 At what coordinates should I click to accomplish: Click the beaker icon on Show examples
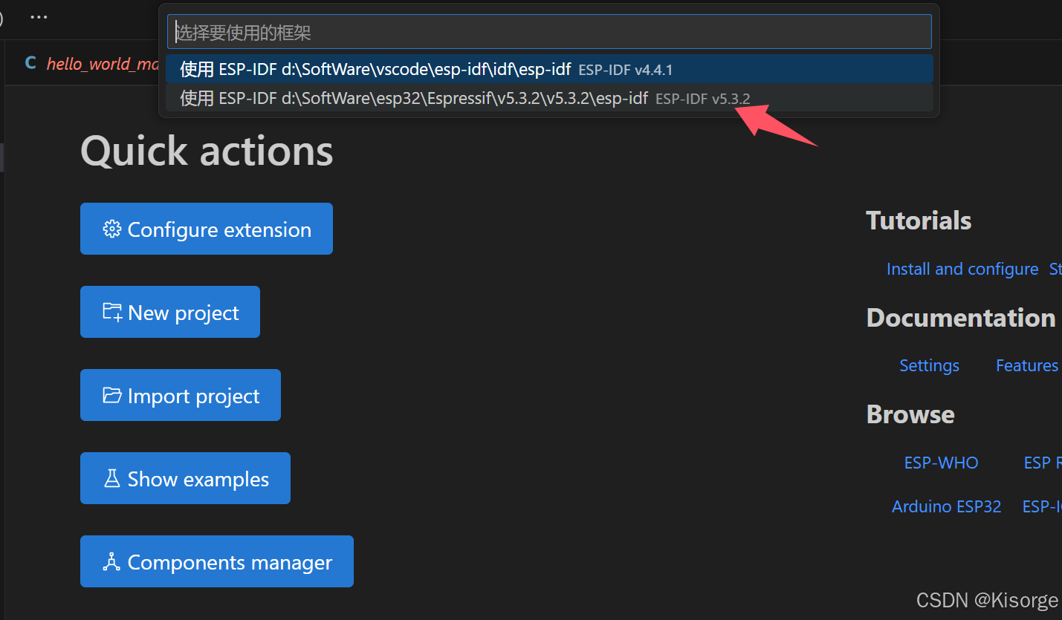(x=112, y=478)
